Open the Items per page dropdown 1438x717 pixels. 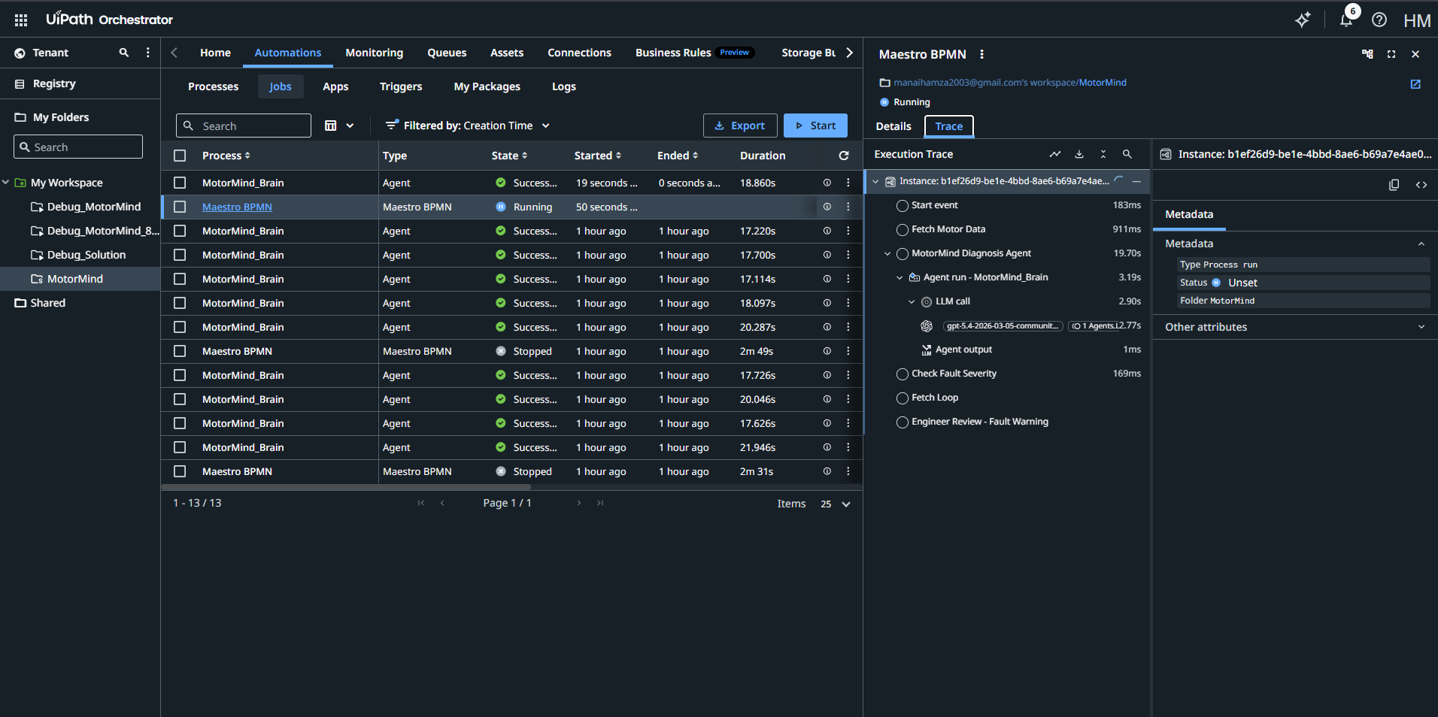tap(835, 504)
